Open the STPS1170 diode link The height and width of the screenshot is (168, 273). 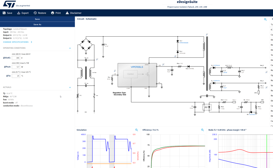pyautogui.click(x=217, y=81)
